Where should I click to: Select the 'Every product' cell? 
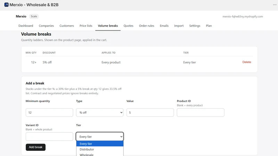click(x=111, y=62)
